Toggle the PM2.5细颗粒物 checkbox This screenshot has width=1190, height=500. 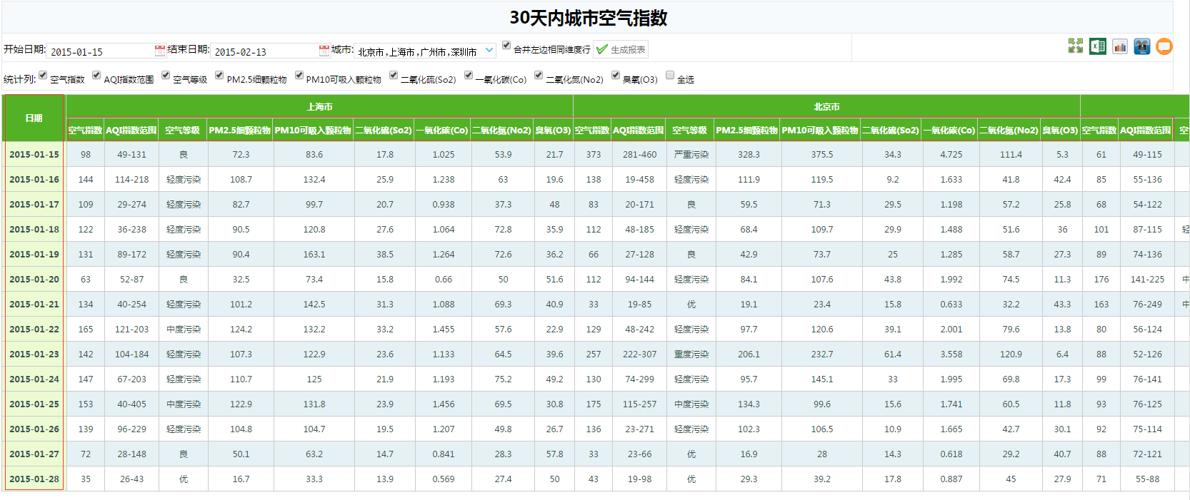coord(219,75)
